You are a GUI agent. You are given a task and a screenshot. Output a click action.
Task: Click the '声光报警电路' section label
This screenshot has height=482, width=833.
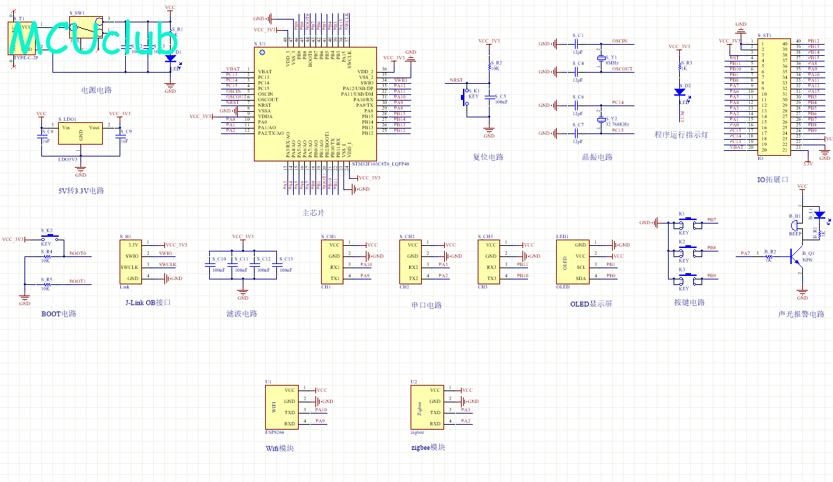[802, 314]
